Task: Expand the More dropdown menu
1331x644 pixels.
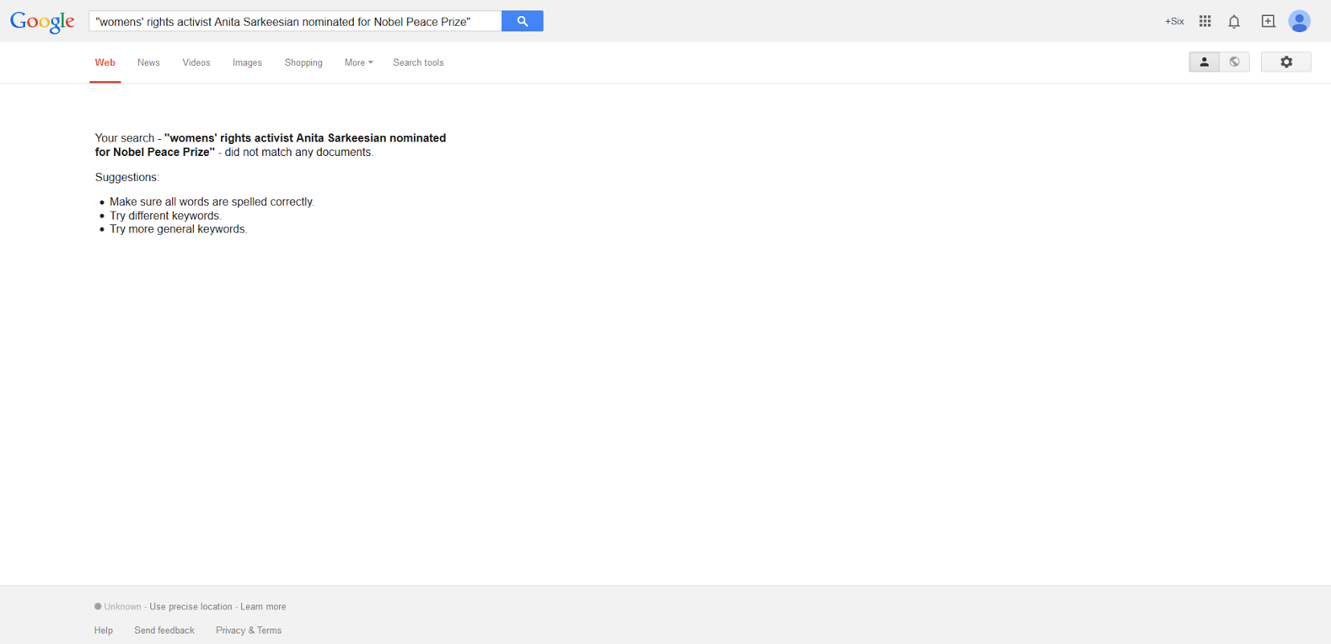Action: [359, 63]
